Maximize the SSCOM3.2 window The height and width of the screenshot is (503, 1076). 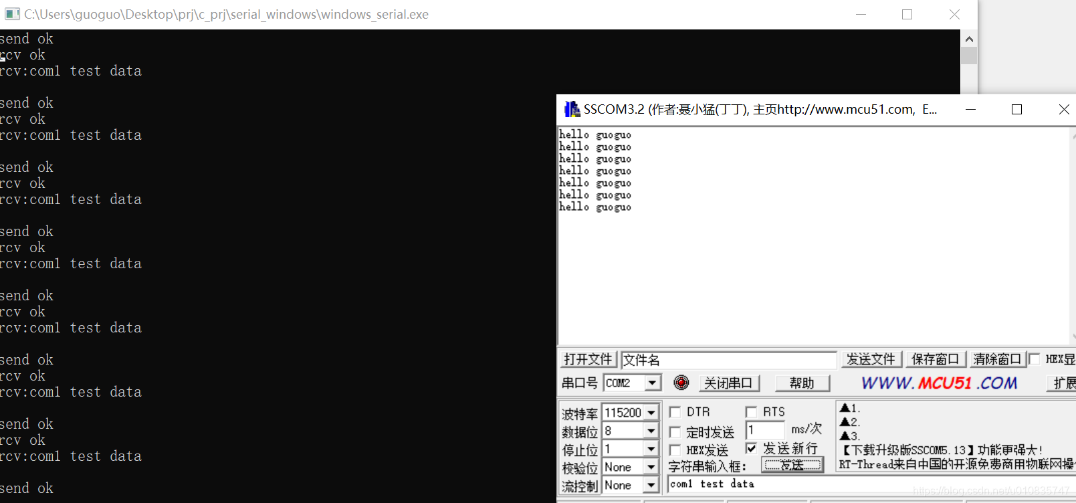pyautogui.click(x=1016, y=109)
